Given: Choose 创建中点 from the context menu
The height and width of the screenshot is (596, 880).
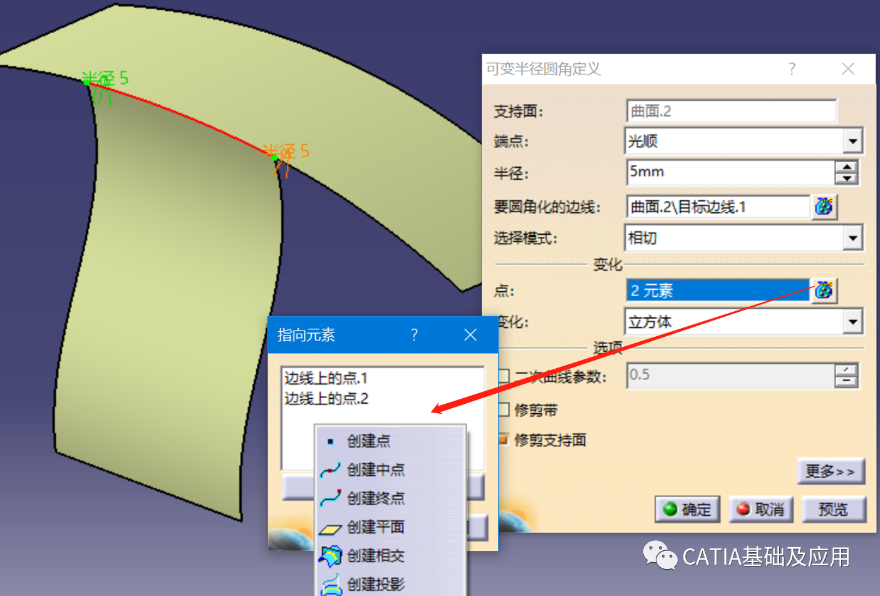Looking at the screenshot, I should click(x=391, y=470).
